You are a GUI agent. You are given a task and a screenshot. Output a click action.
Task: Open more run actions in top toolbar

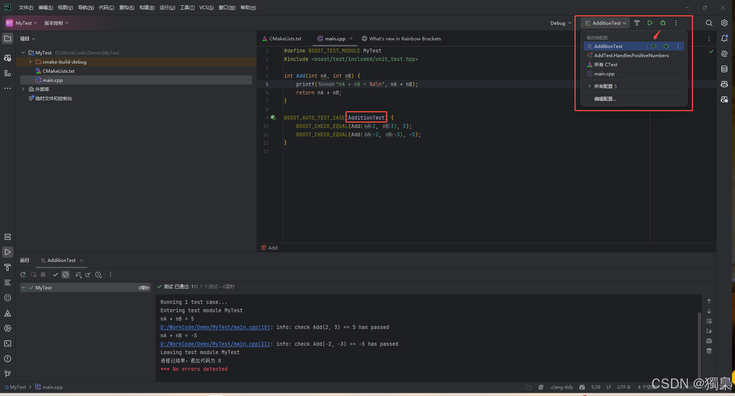676,23
